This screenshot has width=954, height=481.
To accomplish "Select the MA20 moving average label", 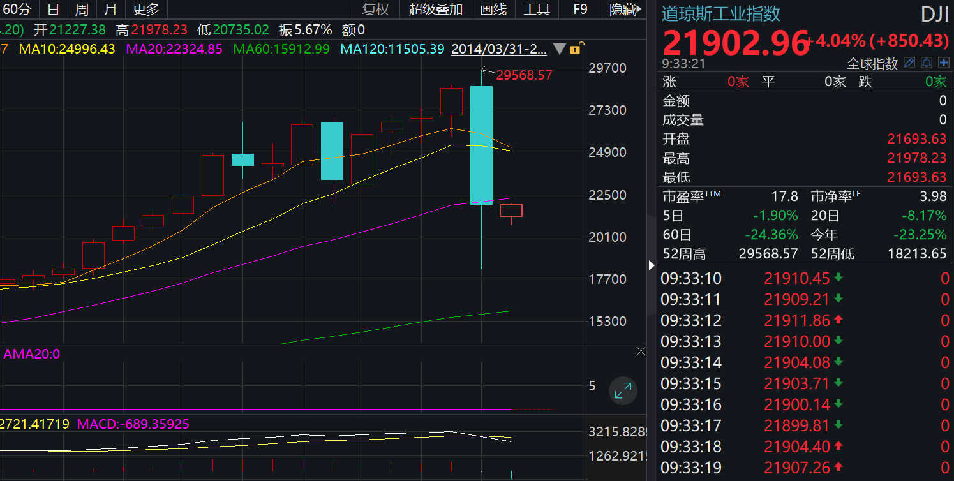I will [175, 49].
